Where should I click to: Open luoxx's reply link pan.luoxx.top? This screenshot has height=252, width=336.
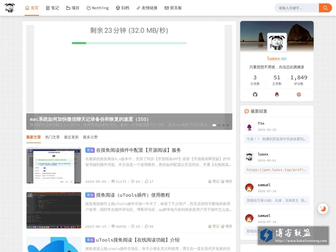click(x=277, y=170)
